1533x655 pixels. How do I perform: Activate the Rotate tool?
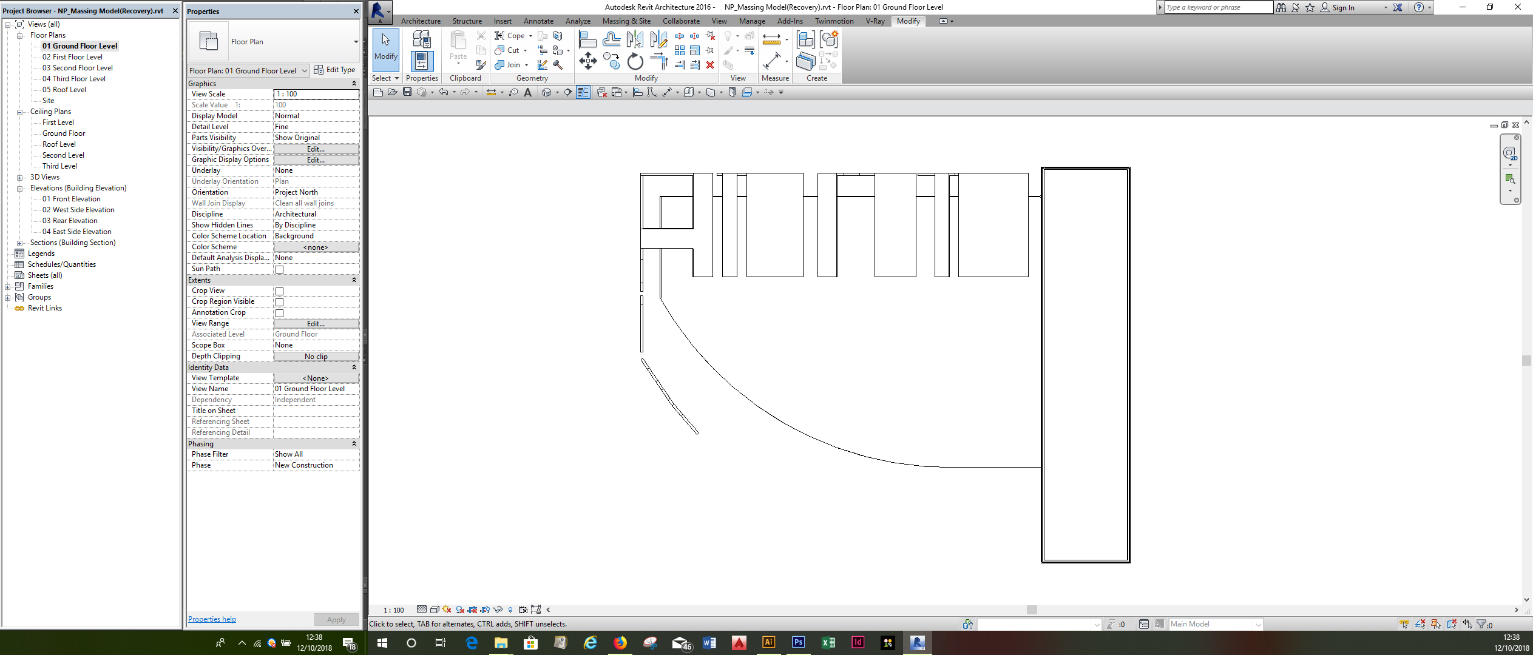[x=635, y=61]
